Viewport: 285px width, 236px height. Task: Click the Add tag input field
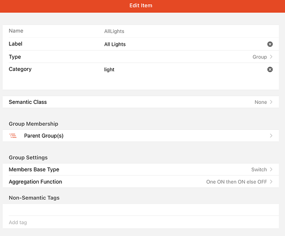point(141,222)
